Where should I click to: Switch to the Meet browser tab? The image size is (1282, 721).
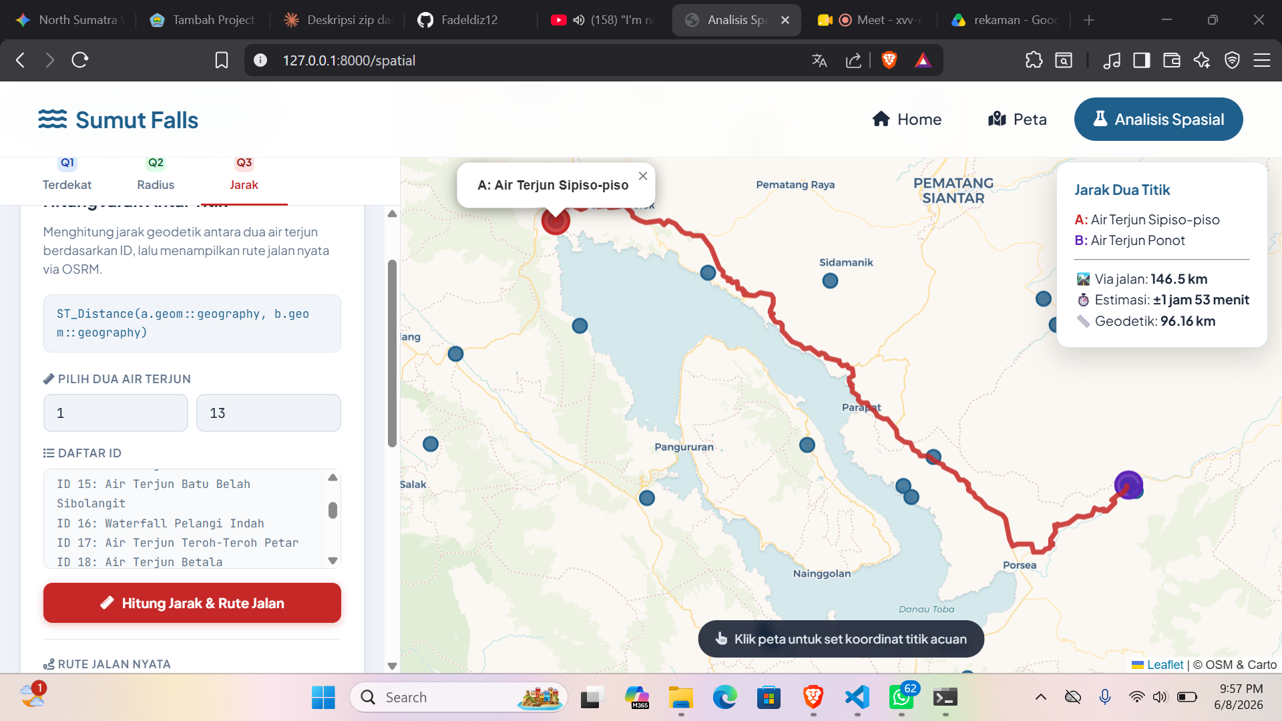870,20
